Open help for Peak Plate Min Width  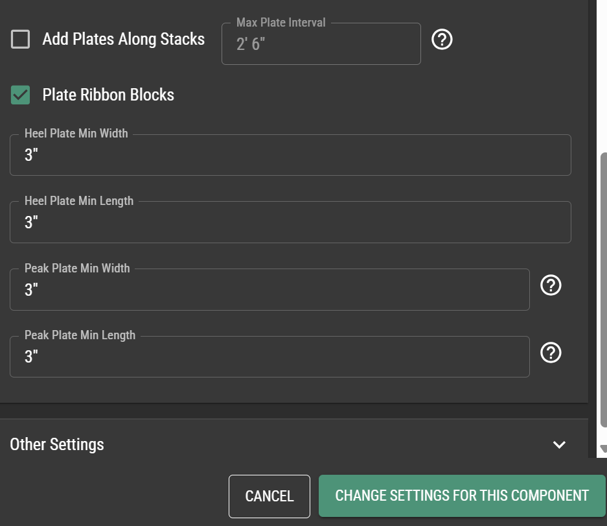pyautogui.click(x=551, y=285)
